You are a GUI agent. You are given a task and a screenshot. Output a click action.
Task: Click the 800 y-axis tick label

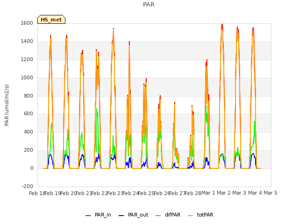[28, 96]
